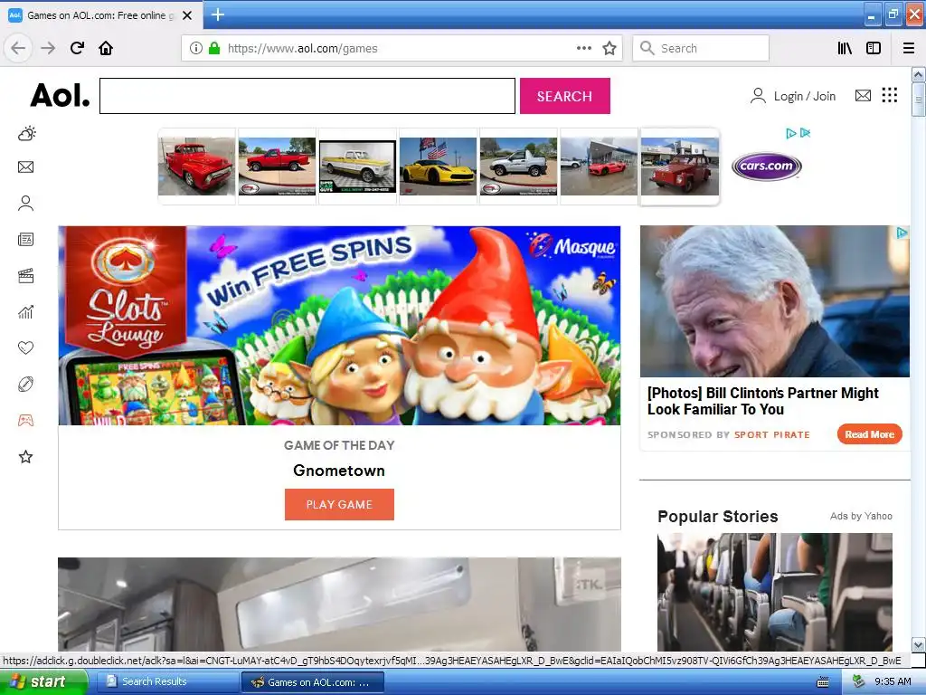Click the video preview below Gnometown
The height and width of the screenshot is (695, 926).
[x=339, y=604]
